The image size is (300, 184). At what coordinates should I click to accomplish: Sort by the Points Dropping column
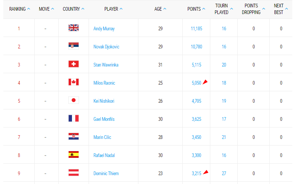pyautogui.click(x=253, y=9)
